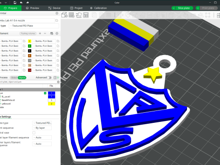Edit preset icon right of filament 4 dropdown
This screenshot has height=165, width=220.
click(x=58, y=46)
